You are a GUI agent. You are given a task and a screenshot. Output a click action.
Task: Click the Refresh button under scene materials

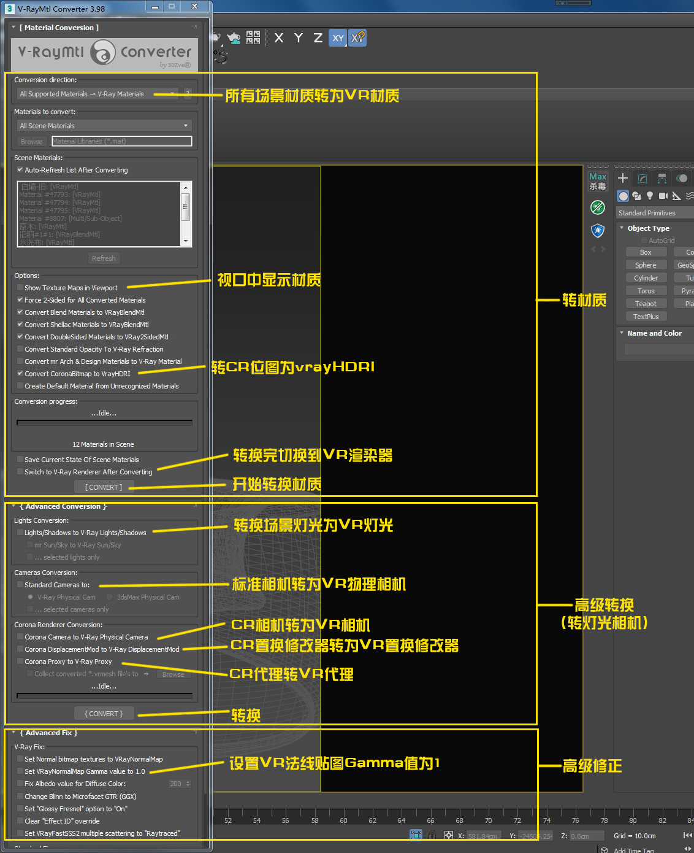104,258
